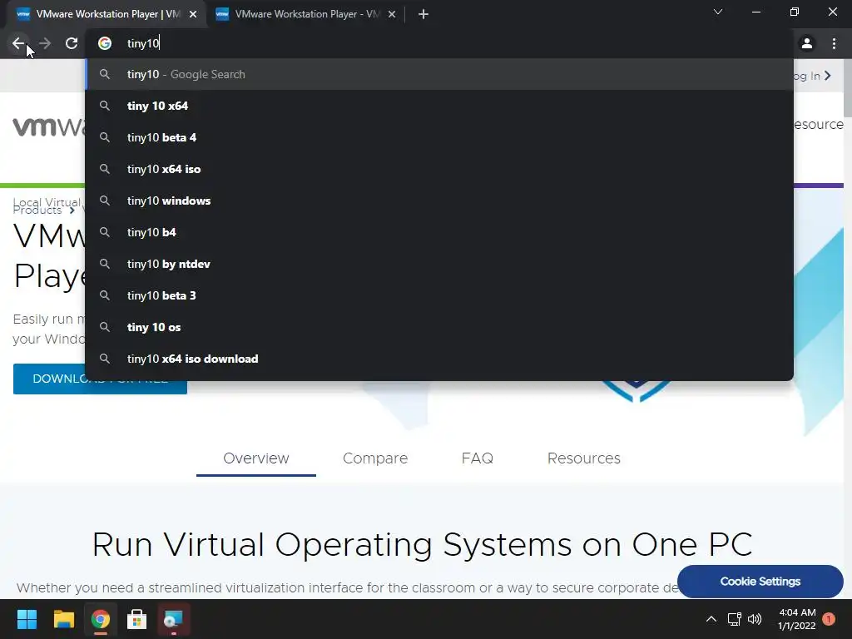The height and width of the screenshot is (639, 852).
Task: Pick the 'tiny 10 os' suggestion
Action: click(439, 327)
